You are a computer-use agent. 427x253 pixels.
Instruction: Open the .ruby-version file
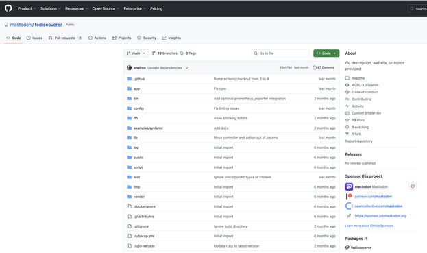(144, 246)
